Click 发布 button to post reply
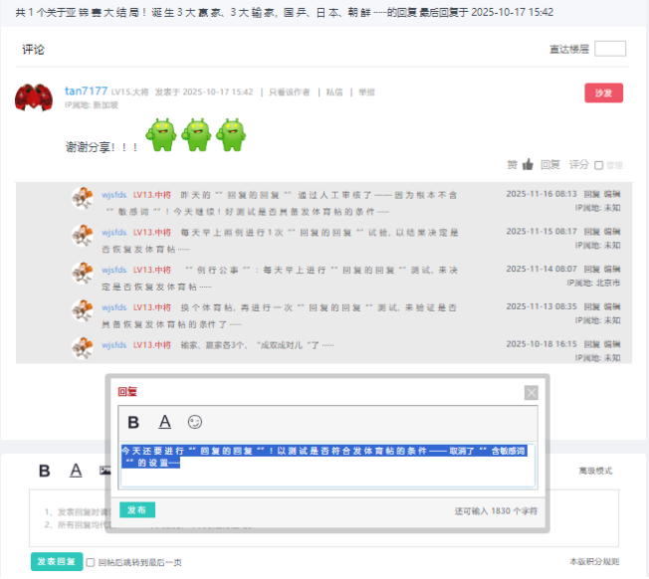Image resolution: width=649 pixels, height=579 pixels. 137,510
